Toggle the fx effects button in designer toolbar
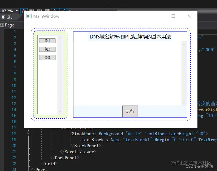This screenshot has width=217, height=171. coord(24,10)
